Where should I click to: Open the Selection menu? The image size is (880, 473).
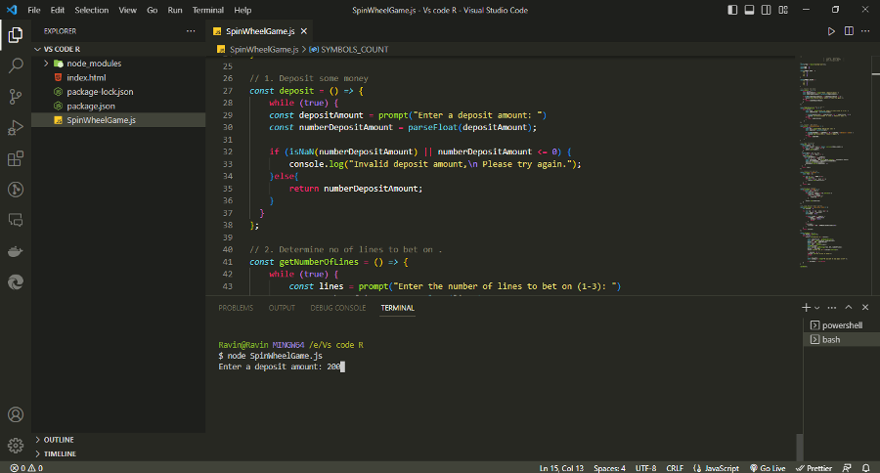92,10
